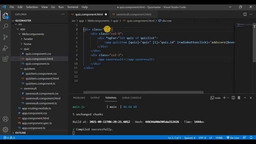Split the terminal panel
This screenshot has height=144, width=256.
click(x=233, y=98)
